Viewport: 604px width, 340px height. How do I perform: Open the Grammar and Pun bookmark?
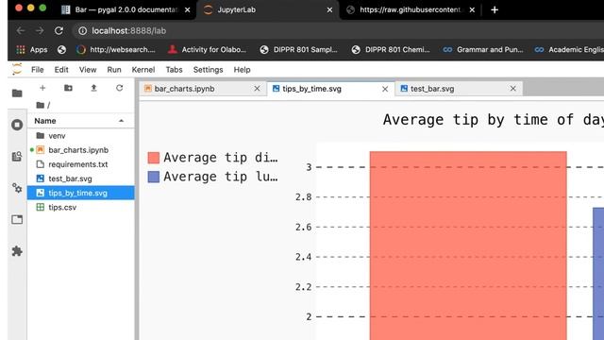pyautogui.click(x=482, y=49)
